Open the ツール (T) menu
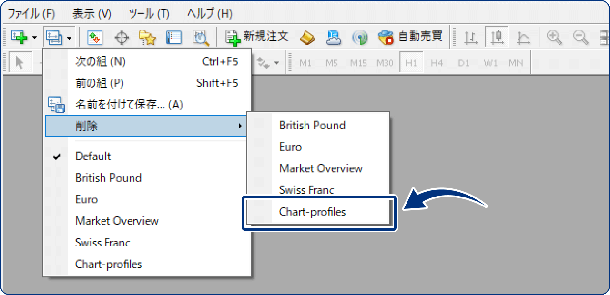 click(x=149, y=13)
